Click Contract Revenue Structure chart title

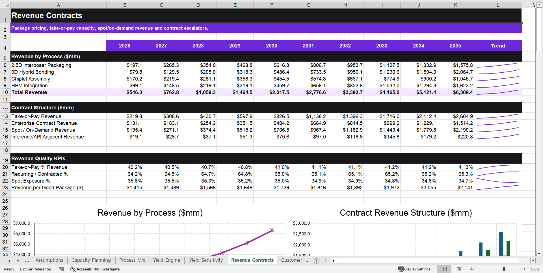[406, 213]
